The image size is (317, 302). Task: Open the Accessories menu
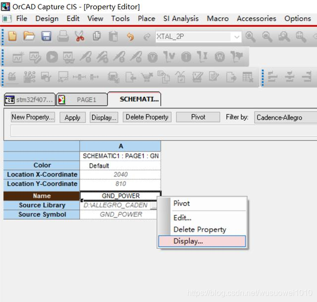coord(257,19)
